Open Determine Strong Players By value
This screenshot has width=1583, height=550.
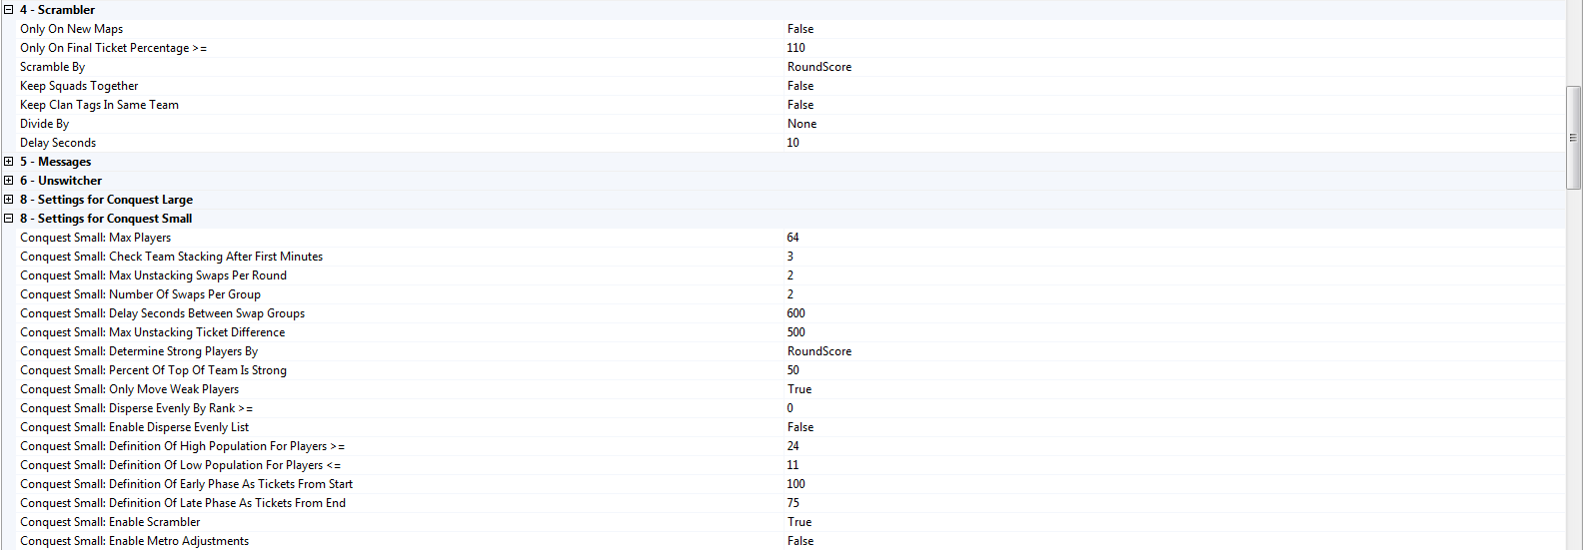819,351
